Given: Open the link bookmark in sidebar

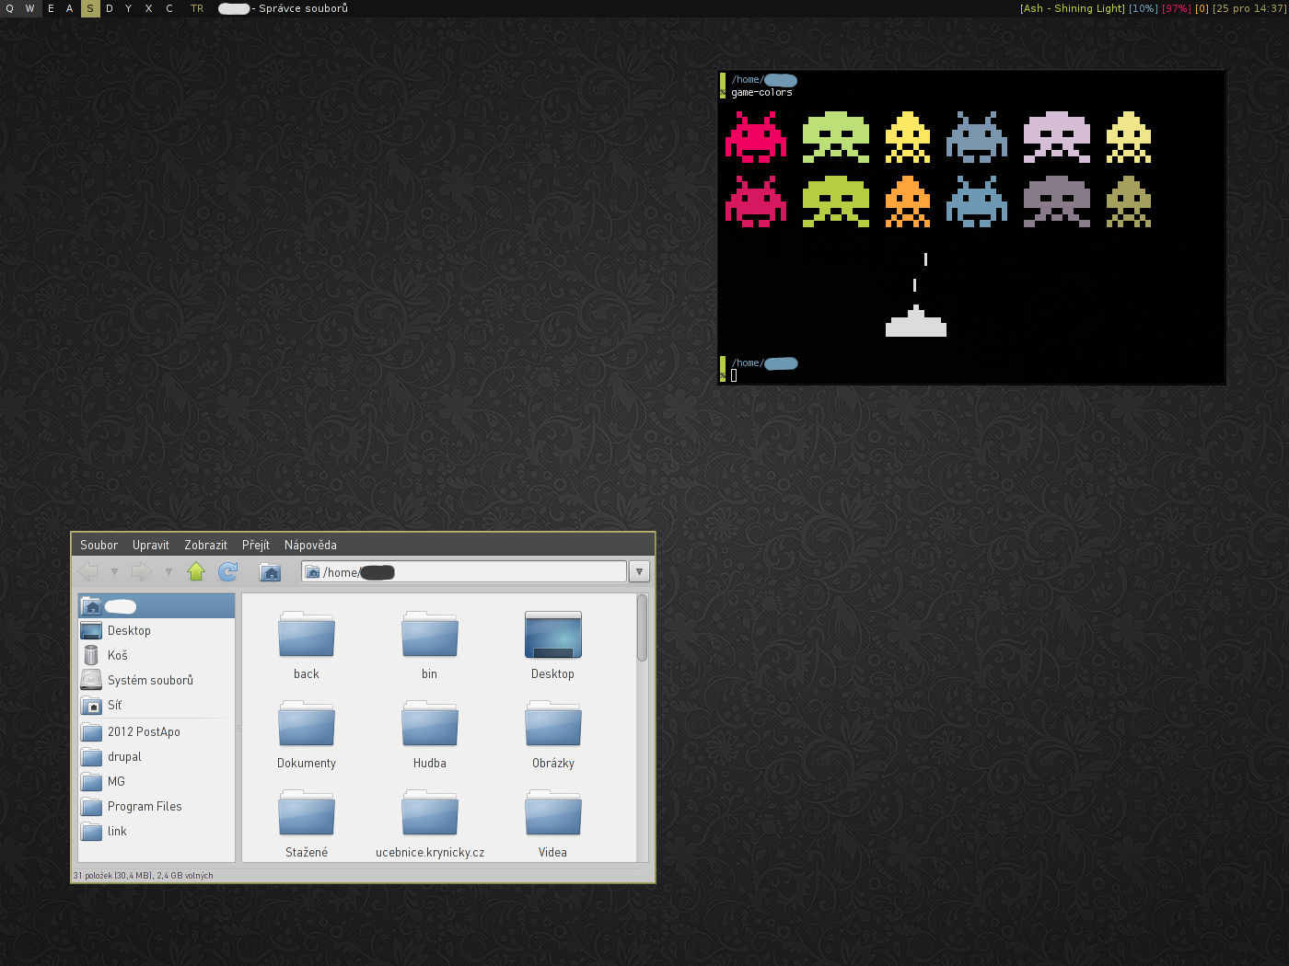Looking at the screenshot, I should (x=157, y=831).
